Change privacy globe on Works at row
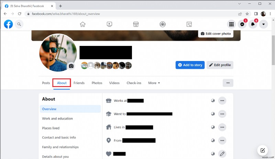Image resolution: width=275 pixels, height=159 pixels. (x=213, y=101)
